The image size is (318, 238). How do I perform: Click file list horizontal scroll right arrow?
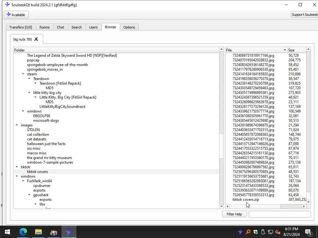click(304, 206)
